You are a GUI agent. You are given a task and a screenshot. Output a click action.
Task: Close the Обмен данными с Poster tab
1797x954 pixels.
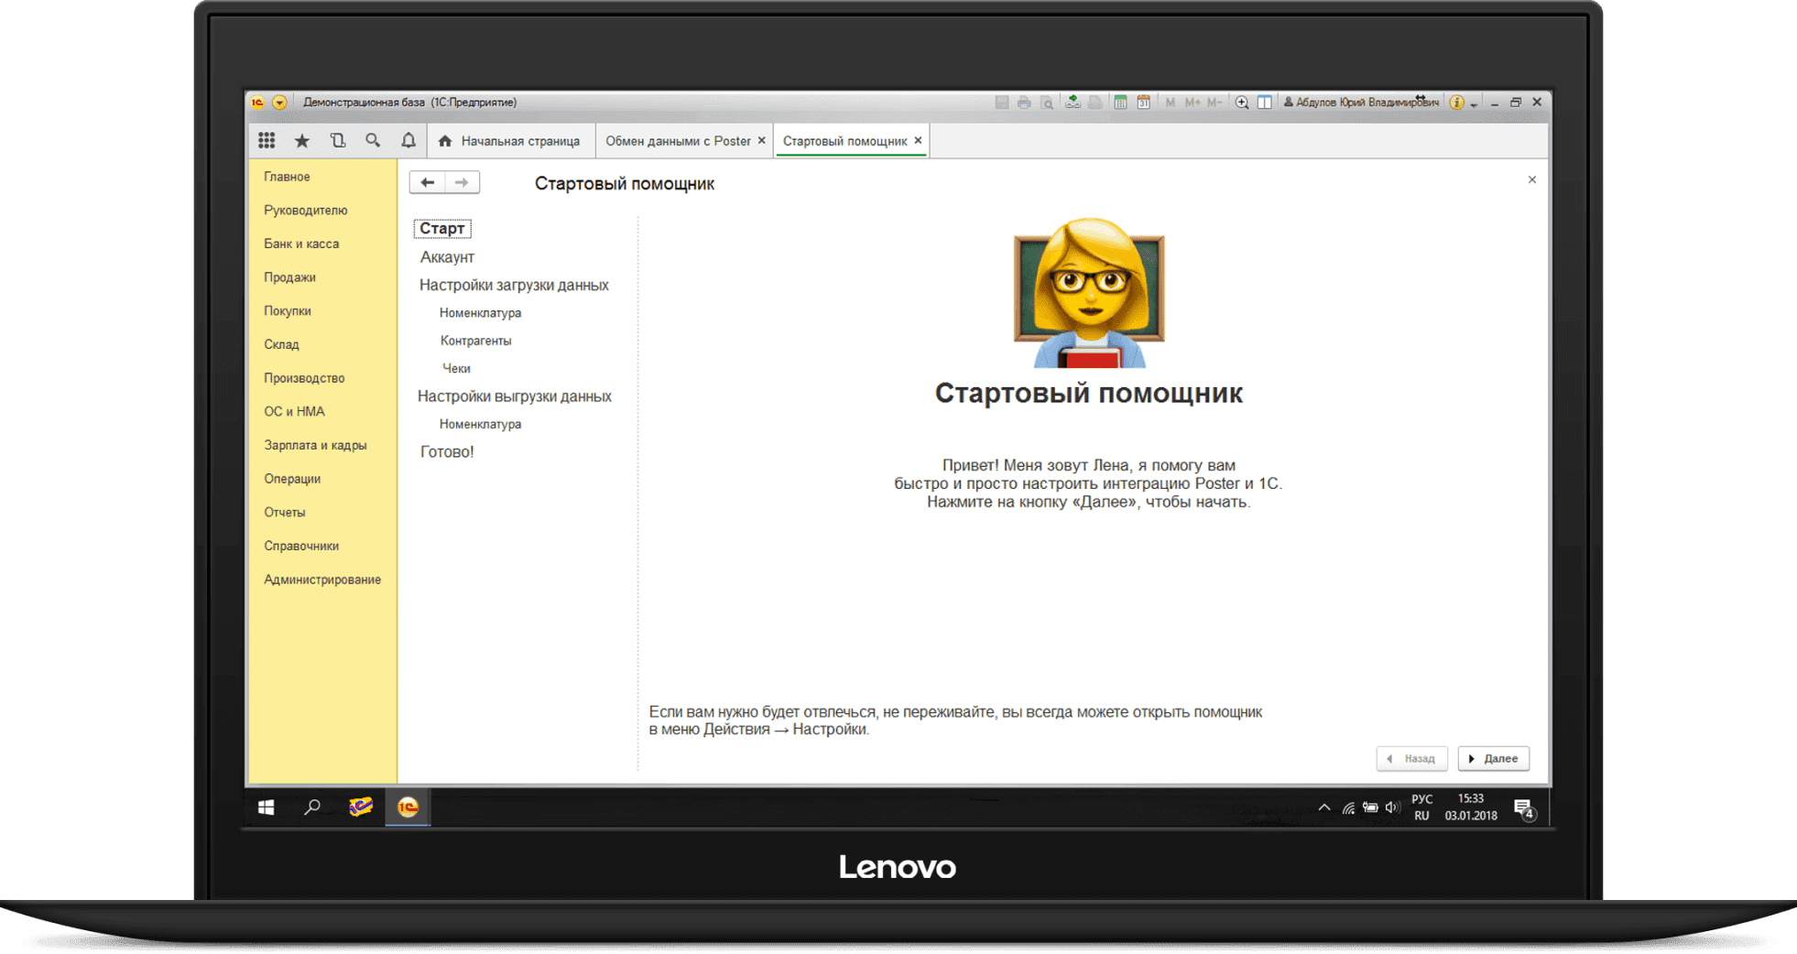761,140
